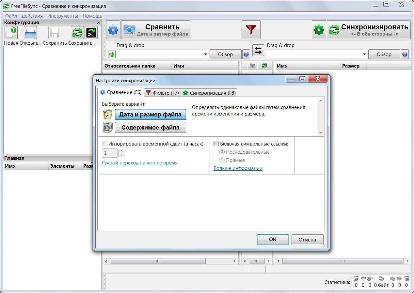Click the New configuration icon

pos(11,33)
